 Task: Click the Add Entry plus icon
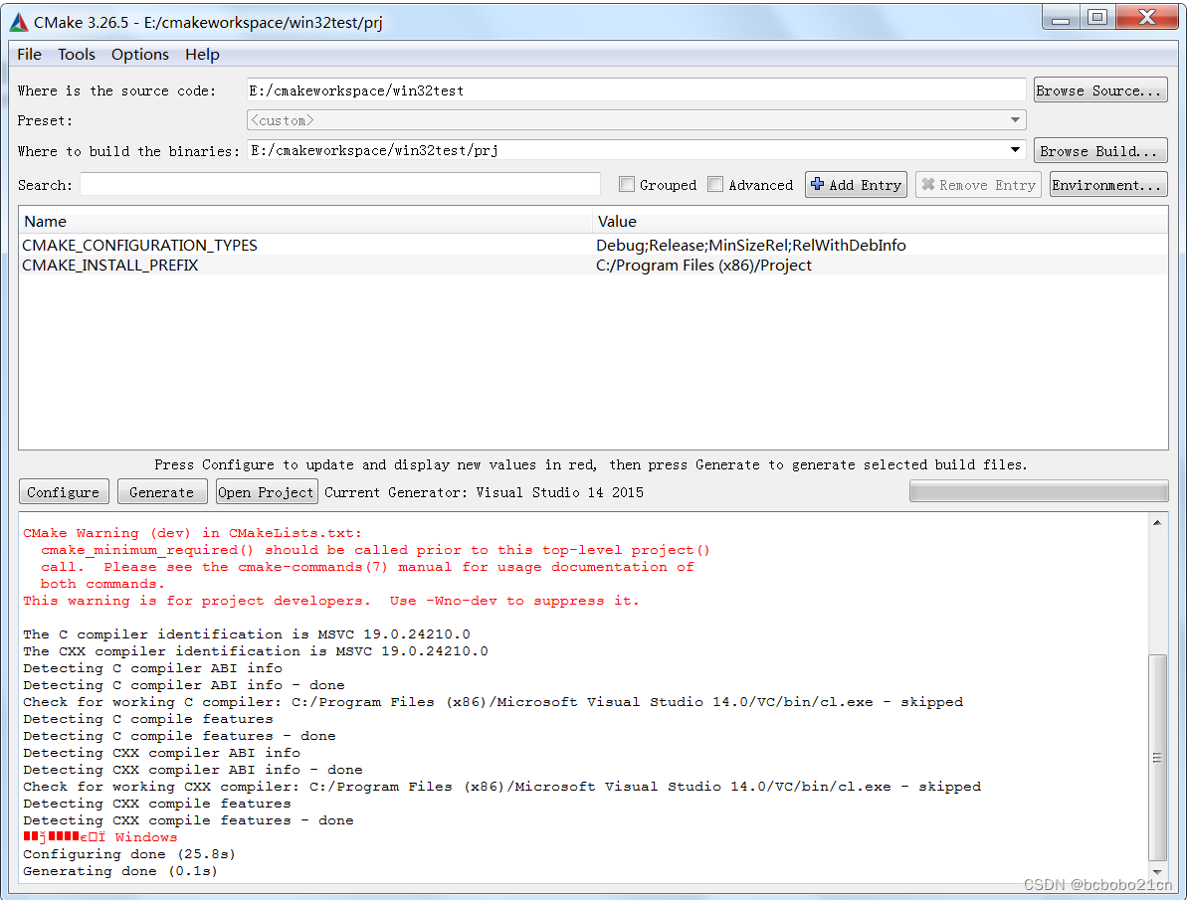pos(815,184)
